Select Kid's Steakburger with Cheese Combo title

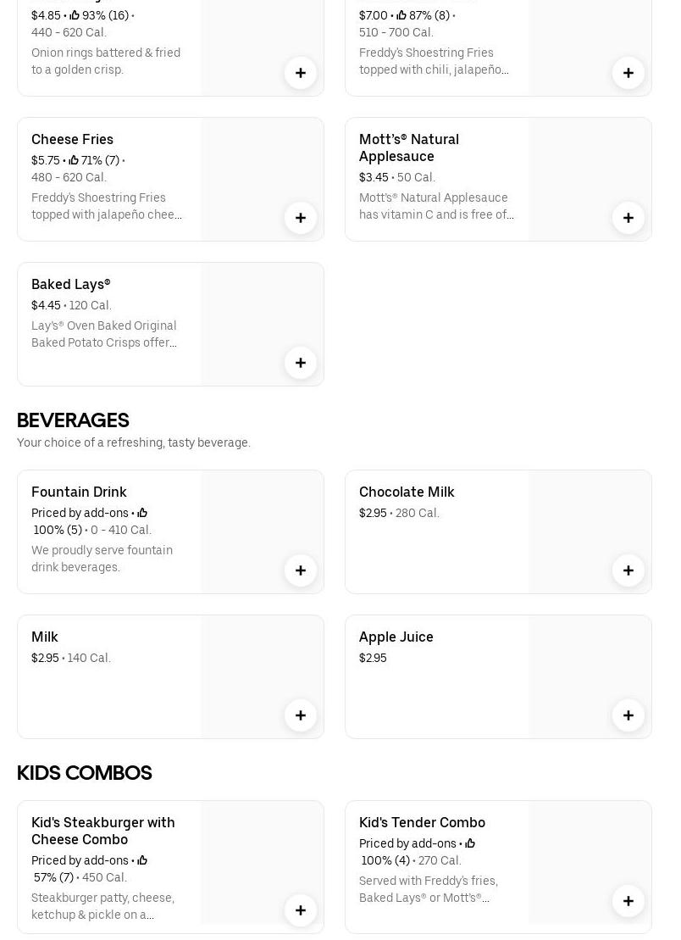click(x=103, y=831)
